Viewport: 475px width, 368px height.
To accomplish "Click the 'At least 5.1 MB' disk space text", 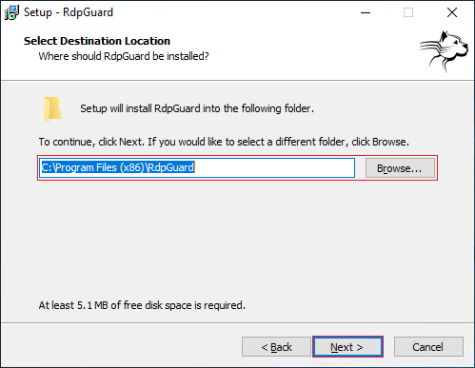I will click(x=142, y=305).
